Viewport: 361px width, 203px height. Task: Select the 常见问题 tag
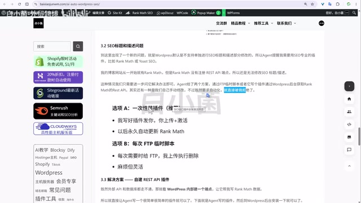(60, 190)
